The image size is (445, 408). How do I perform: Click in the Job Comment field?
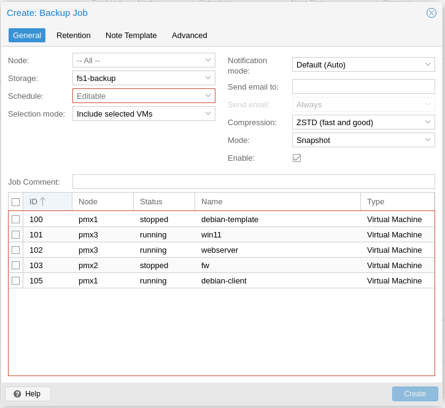pos(253,182)
